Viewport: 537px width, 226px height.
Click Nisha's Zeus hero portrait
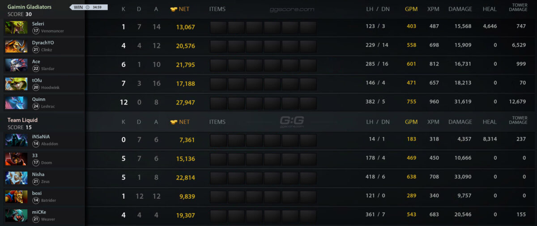16,177
